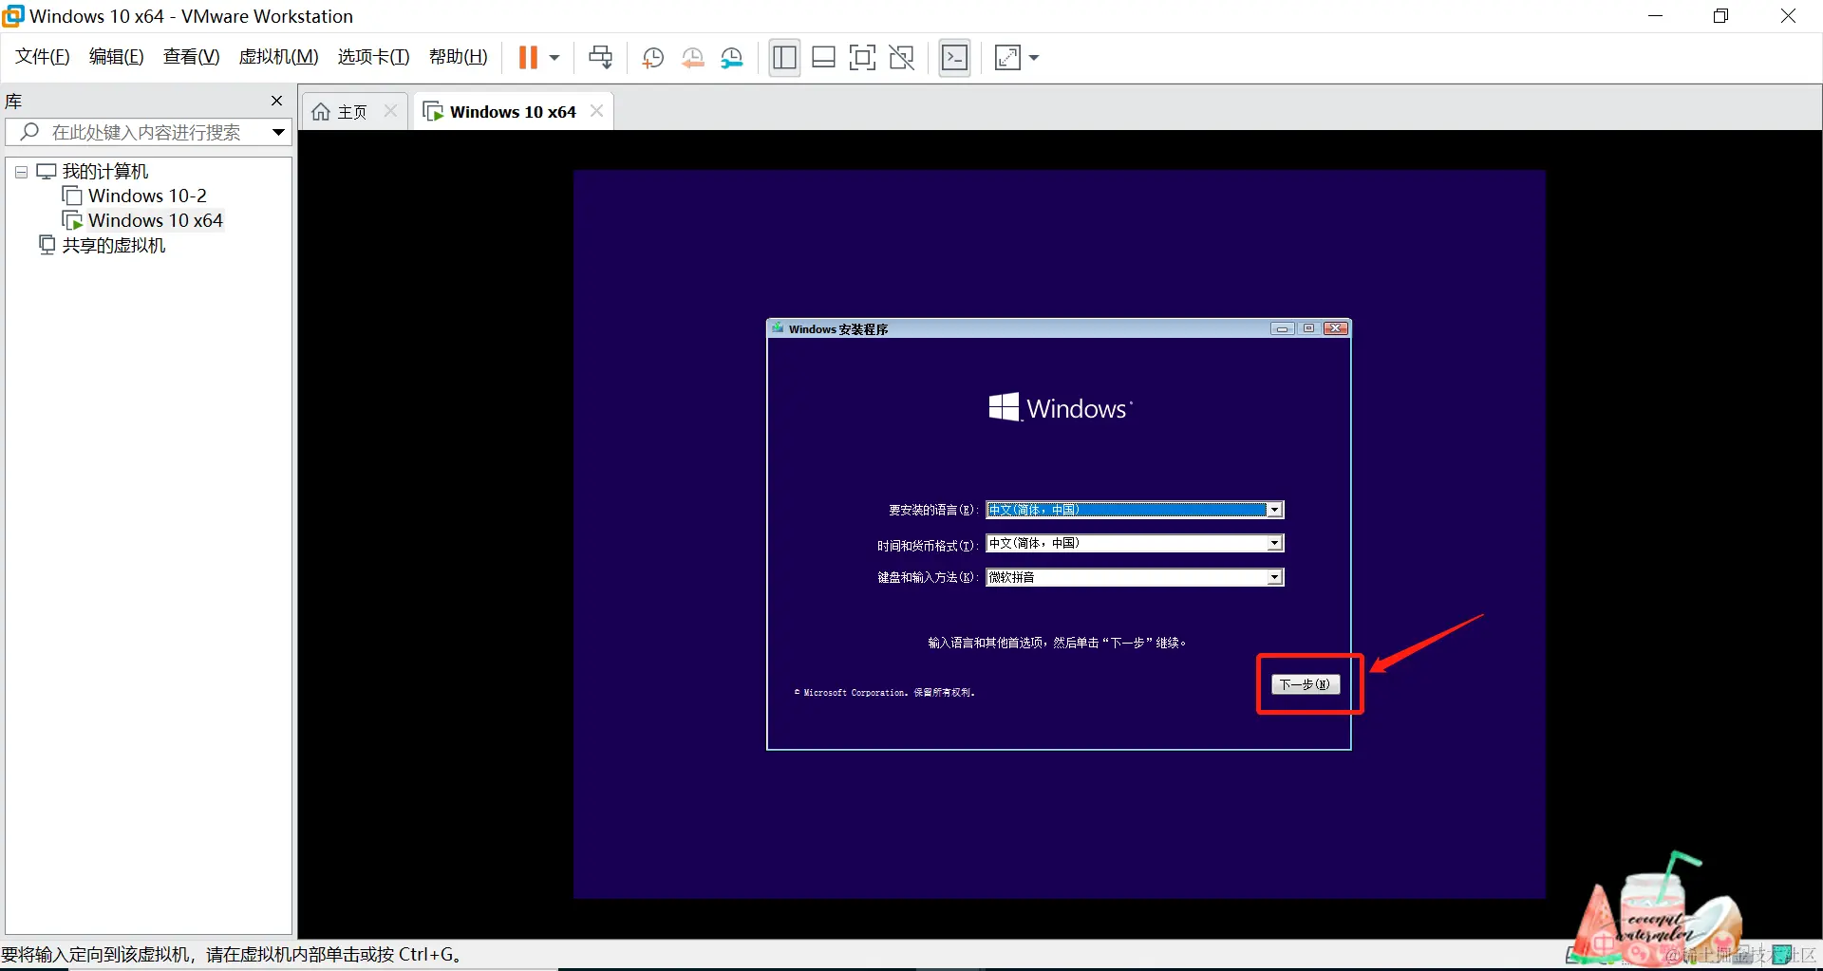Viewport: 1823px width, 971px height.
Task: Select 共享的虚拟机 tree item
Action: point(114,245)
